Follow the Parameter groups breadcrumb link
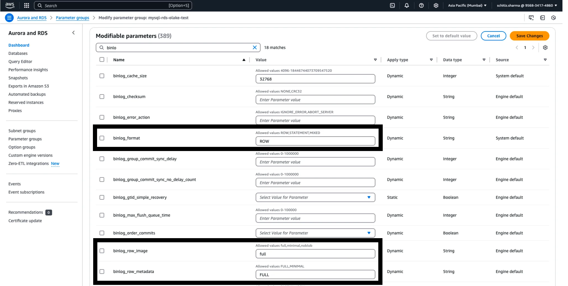The height and width of the screenshot is (286, 568). [x=72, y=18]
